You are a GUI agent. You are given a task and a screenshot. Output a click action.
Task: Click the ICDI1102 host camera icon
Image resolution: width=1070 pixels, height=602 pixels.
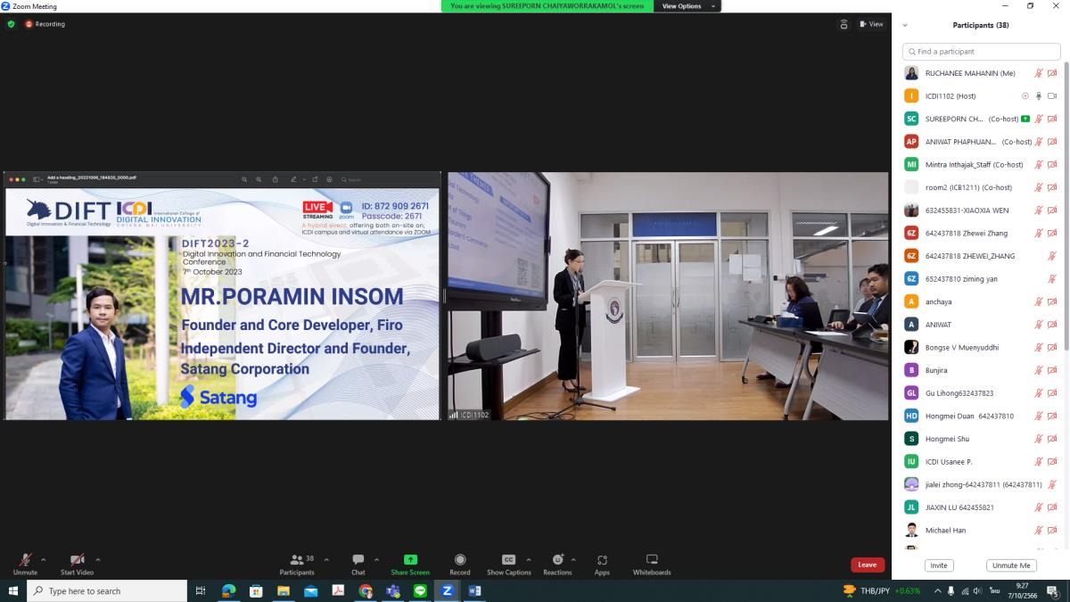[x=1052, y=95]
